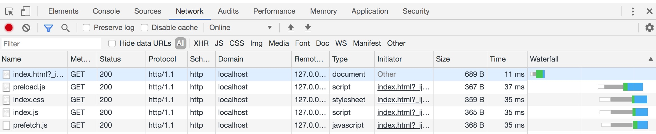The width and height of the screenshot is (656, 134).
Task: Click the export HAR download arrow
Action: (308, 28)
